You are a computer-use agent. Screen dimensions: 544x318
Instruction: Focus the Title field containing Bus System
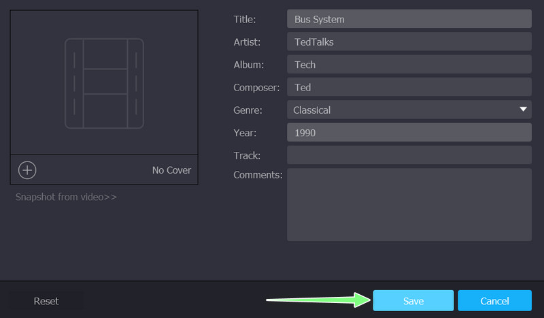[x=409, y=19]
